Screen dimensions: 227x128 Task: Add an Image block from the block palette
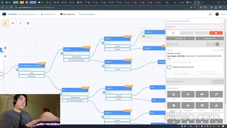click(x=188, y=94)
